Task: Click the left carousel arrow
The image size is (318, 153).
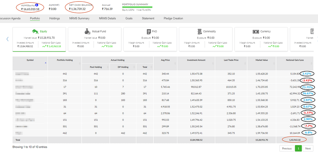Action: 7,39
